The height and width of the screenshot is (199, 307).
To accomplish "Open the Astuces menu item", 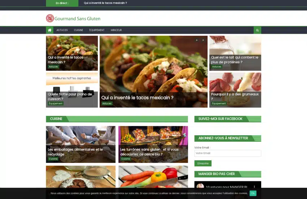I will tap(62, 30).
